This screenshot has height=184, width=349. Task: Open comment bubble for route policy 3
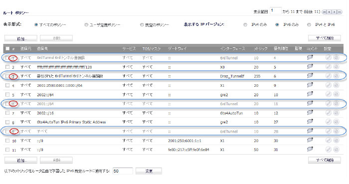(310, 76)
